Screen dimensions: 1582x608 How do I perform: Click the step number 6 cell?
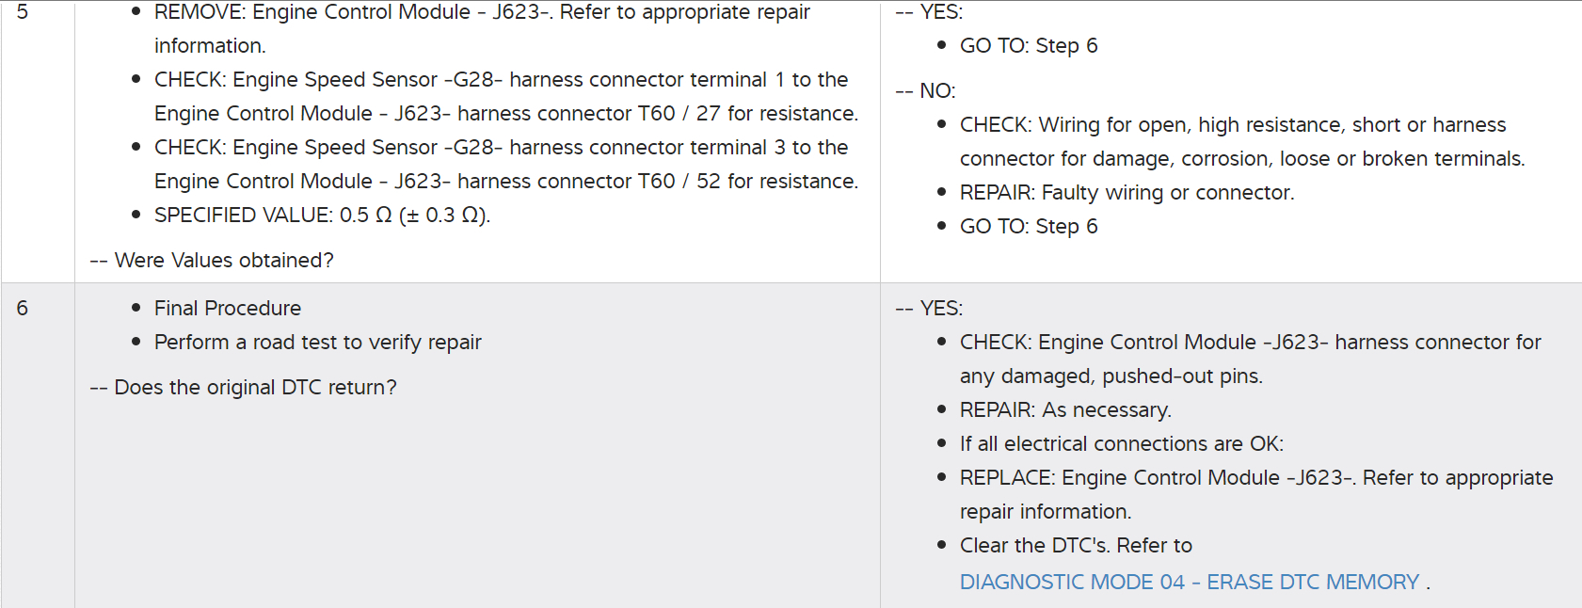point(23,309)
